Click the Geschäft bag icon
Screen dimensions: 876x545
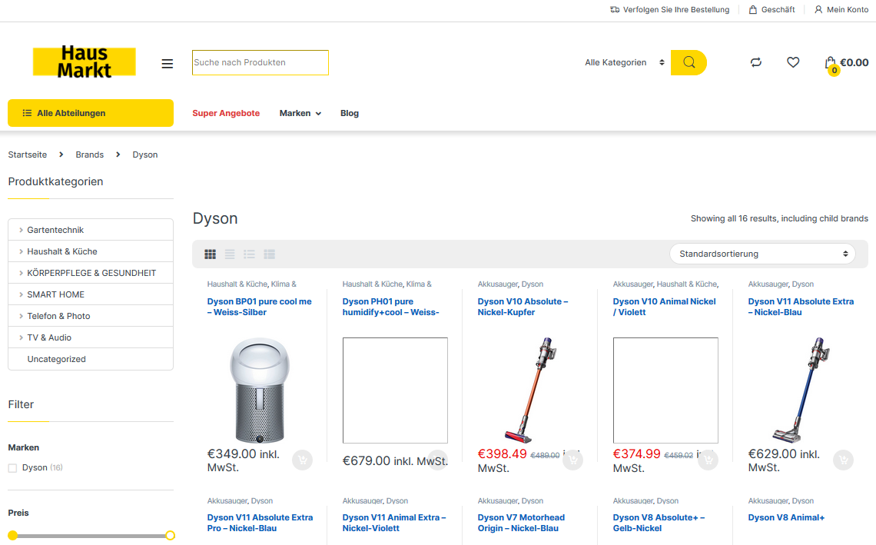click(x=753, y=9)
